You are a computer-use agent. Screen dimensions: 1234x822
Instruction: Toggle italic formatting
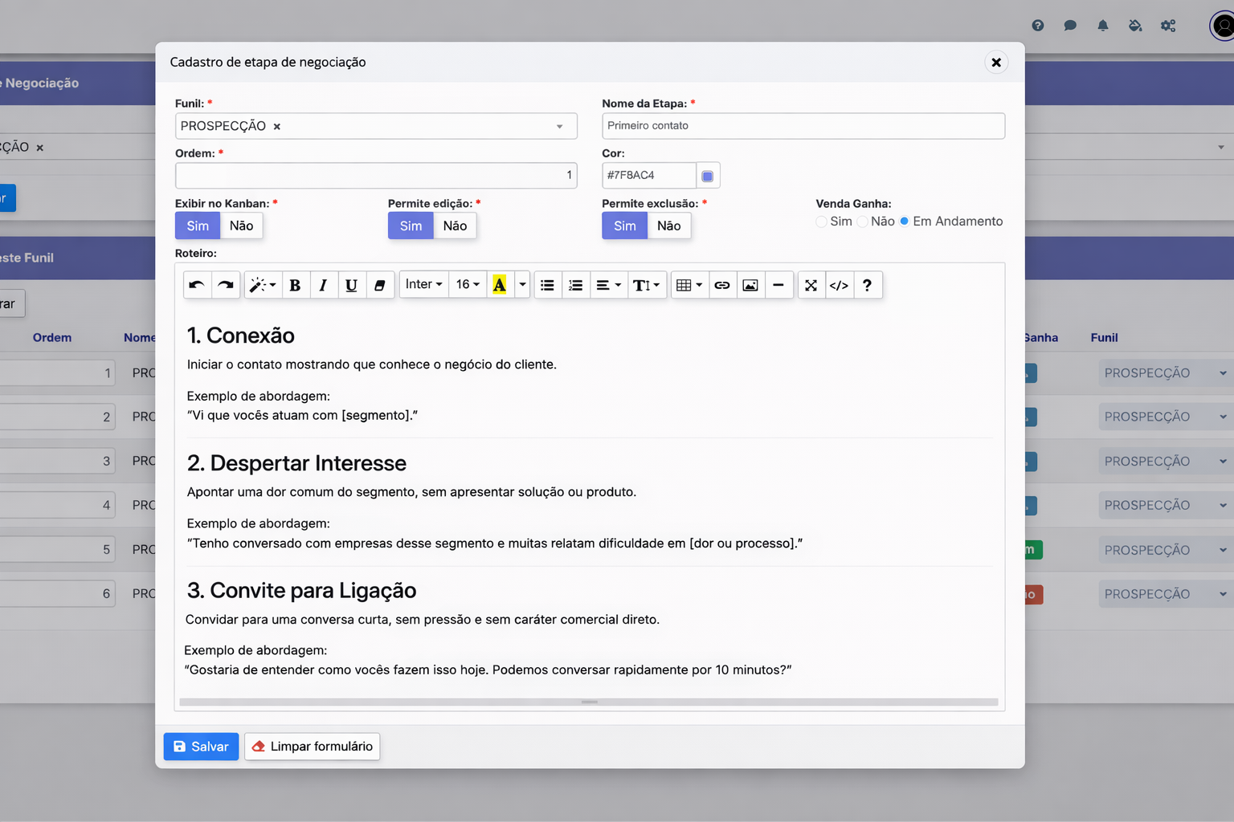point(323,285)
